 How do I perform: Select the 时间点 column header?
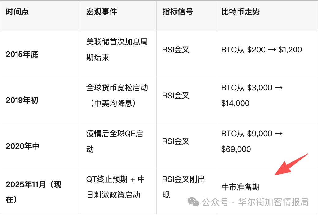(17, 12)
